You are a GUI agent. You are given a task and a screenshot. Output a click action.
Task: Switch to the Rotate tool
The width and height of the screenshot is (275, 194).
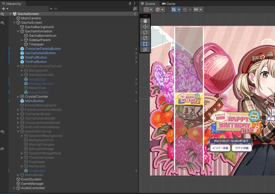tap(145, 32)
